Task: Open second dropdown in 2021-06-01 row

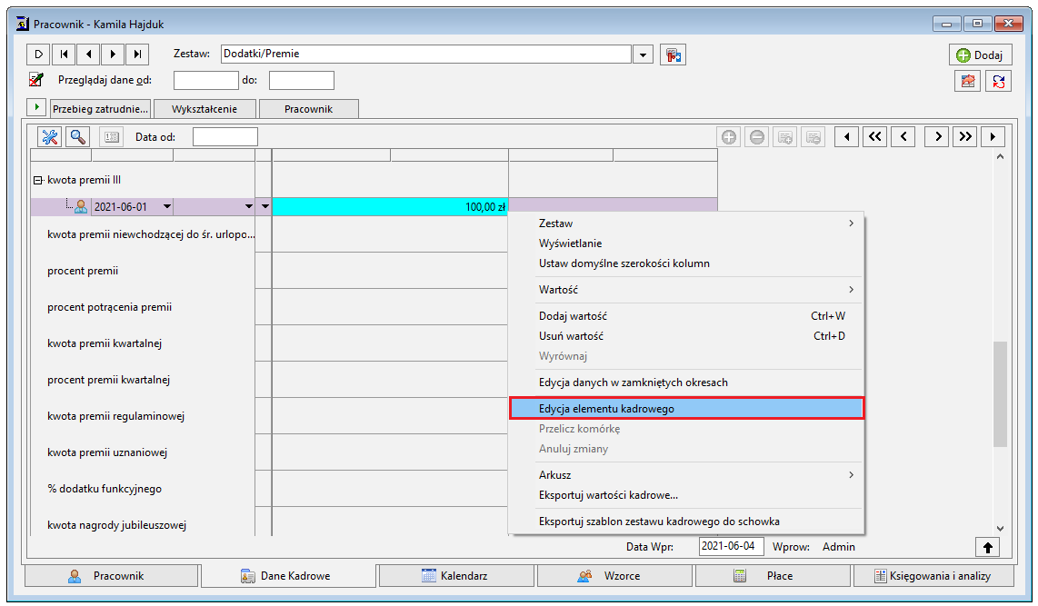Action: (249, 206)
